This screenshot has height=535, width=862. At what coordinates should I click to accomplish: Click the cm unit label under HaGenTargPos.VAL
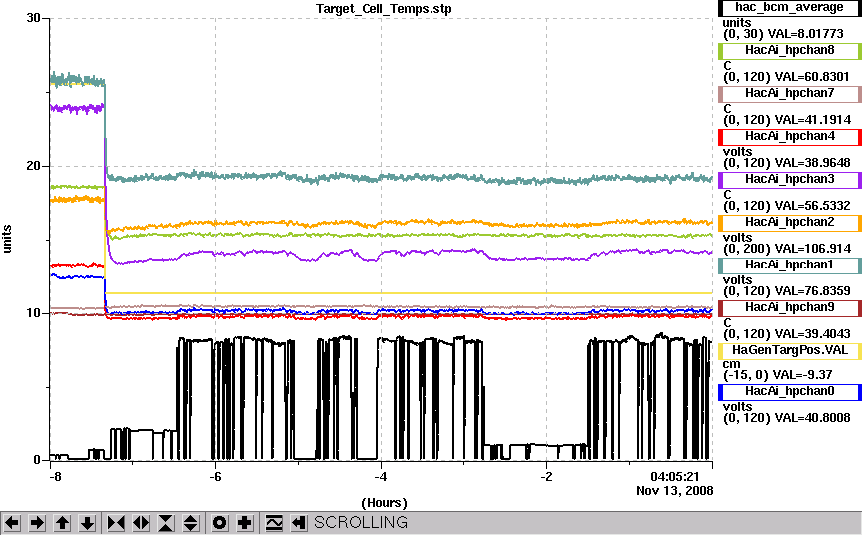(732, 364)
